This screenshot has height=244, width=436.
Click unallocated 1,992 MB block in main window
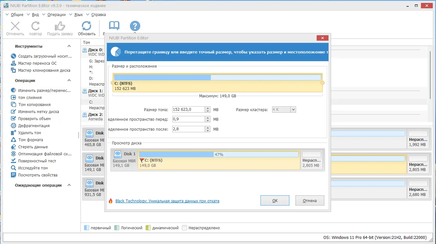pyautogui.click(x=418, y=139)
